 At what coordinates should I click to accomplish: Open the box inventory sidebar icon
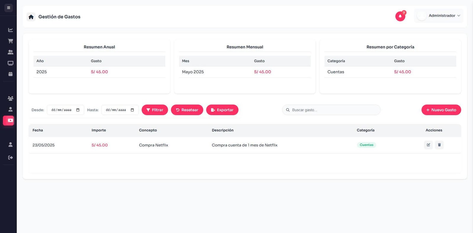(x=10, y=74)
